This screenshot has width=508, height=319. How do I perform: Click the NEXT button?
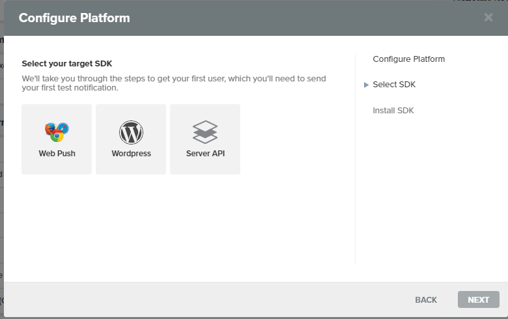(x=478, y=299)
